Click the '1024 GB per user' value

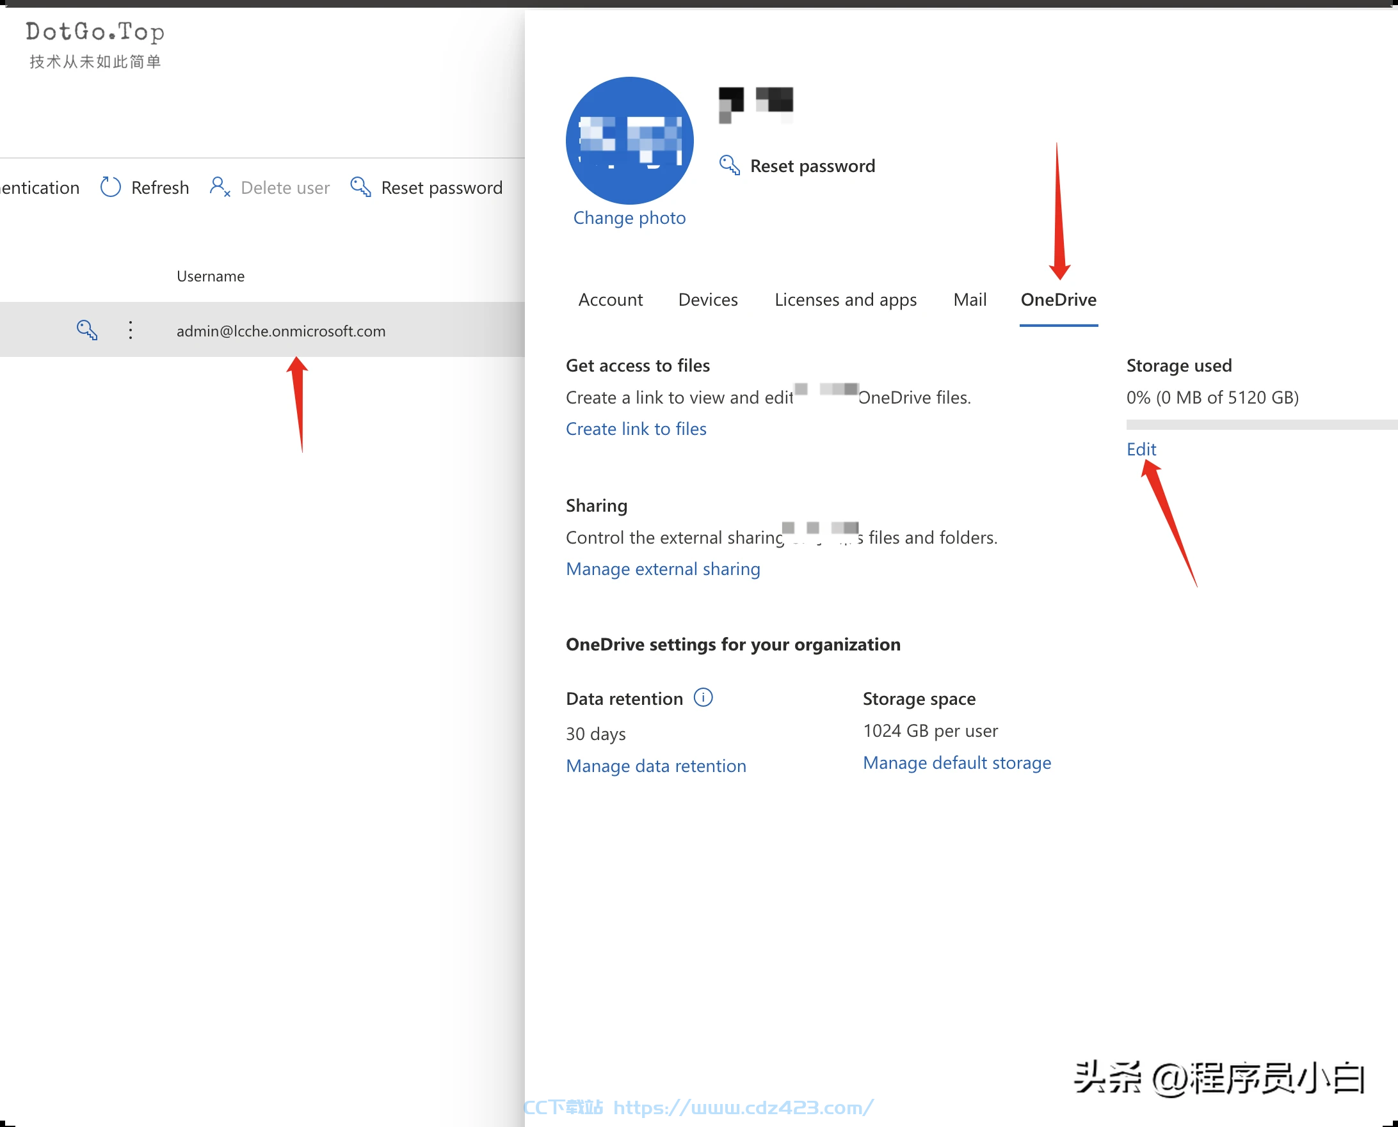coord(930,730)
